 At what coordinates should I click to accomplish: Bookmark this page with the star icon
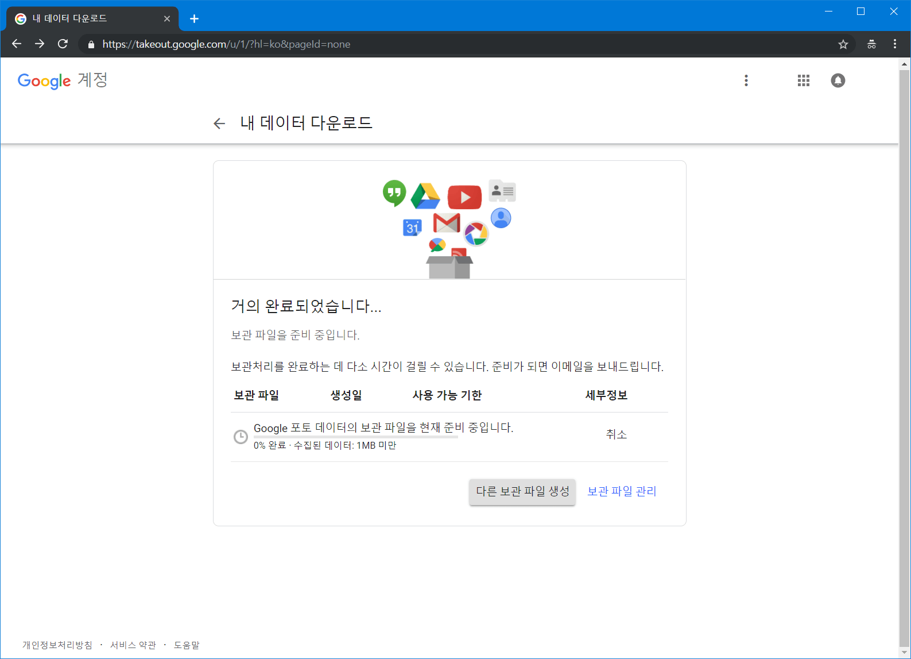(843, 44)
